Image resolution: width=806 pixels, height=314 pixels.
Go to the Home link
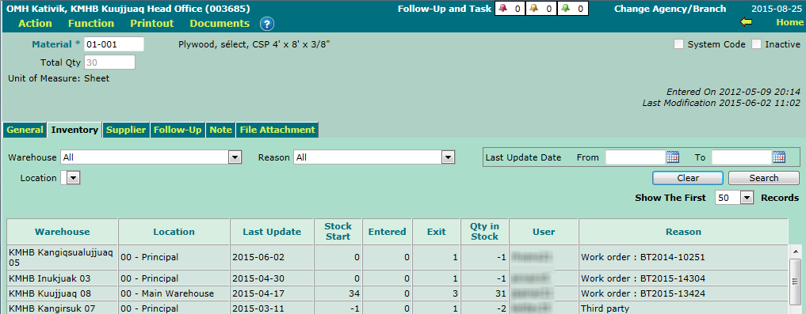[x=789, y=22]
